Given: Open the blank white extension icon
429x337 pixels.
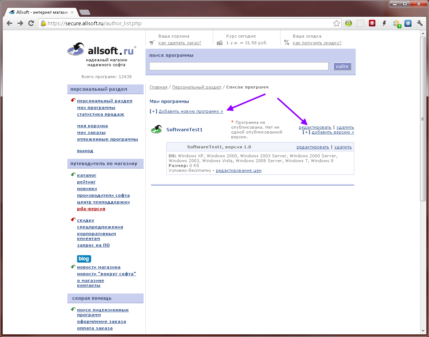Looking at the screenshot, I should (x=360, y=23).
